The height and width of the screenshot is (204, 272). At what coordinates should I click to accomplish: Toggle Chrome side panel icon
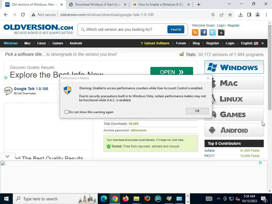pyautogui.click(x=249, y=15)
